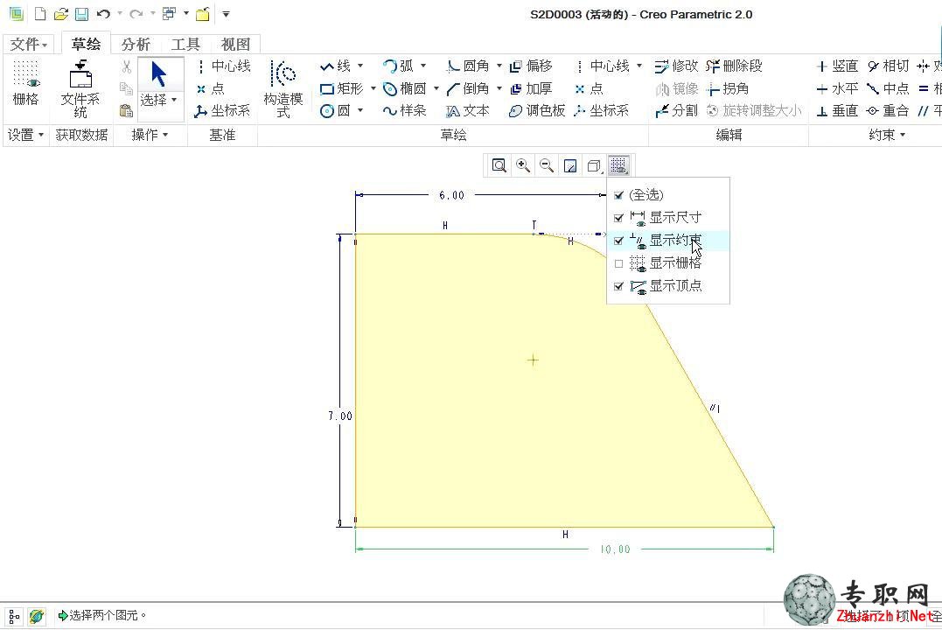Switch to the 工具 tab
The image size is (942, 630).
pyautogui.click(x=185, y=45)
